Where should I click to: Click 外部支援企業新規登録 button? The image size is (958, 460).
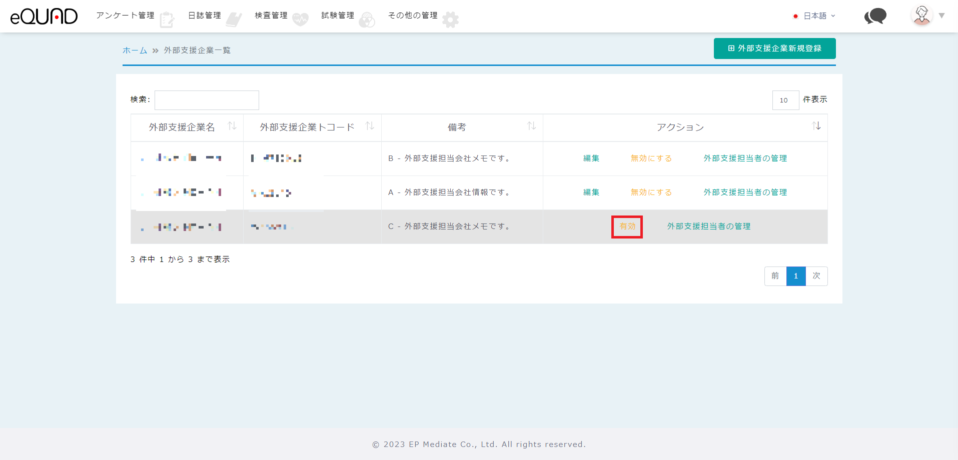click(x=774, y=48)
